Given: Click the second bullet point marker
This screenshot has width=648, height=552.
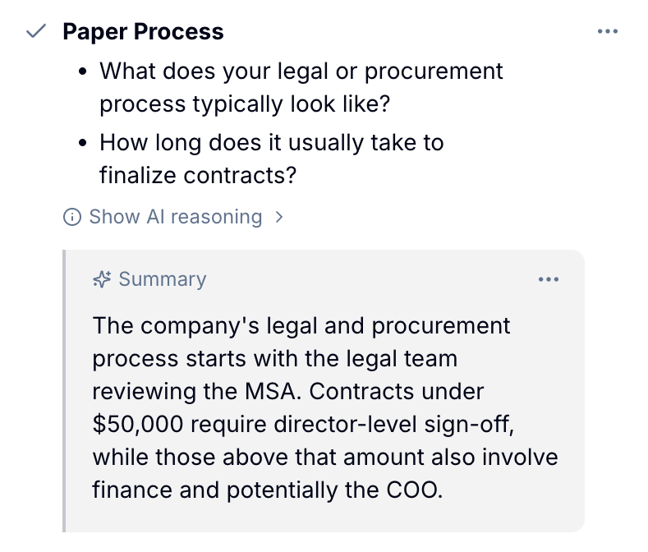Looking at the screenshot, I should [83, 143].
